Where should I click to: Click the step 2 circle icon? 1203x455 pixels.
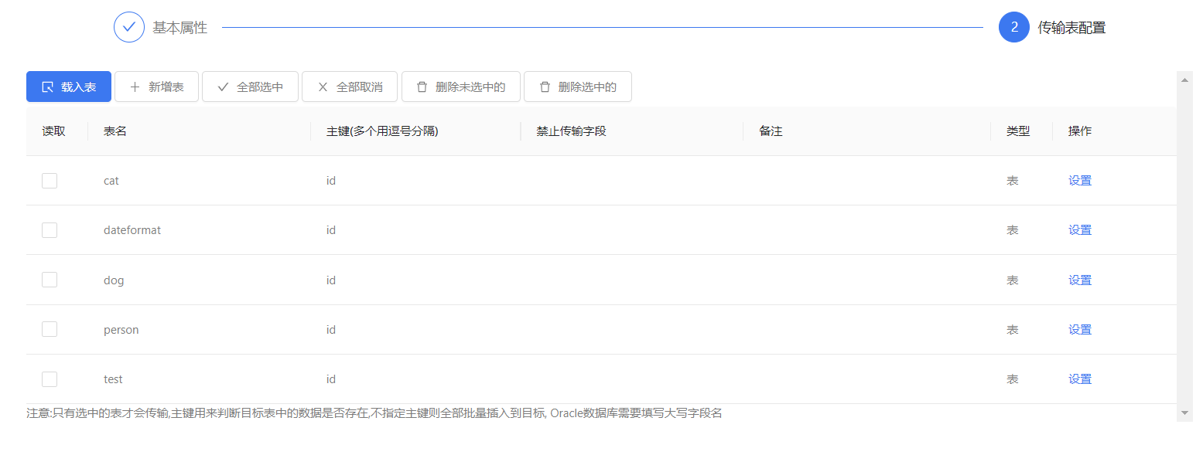click(x=1013, y=27)
